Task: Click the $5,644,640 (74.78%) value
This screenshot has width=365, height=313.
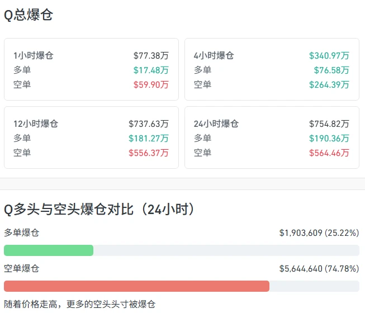Action: (x=319, y=268)
